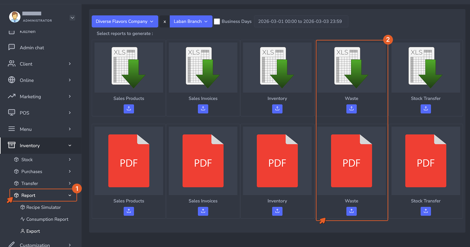Export PDF Waste via upload button
470x247 pixels.
point(351,211)
